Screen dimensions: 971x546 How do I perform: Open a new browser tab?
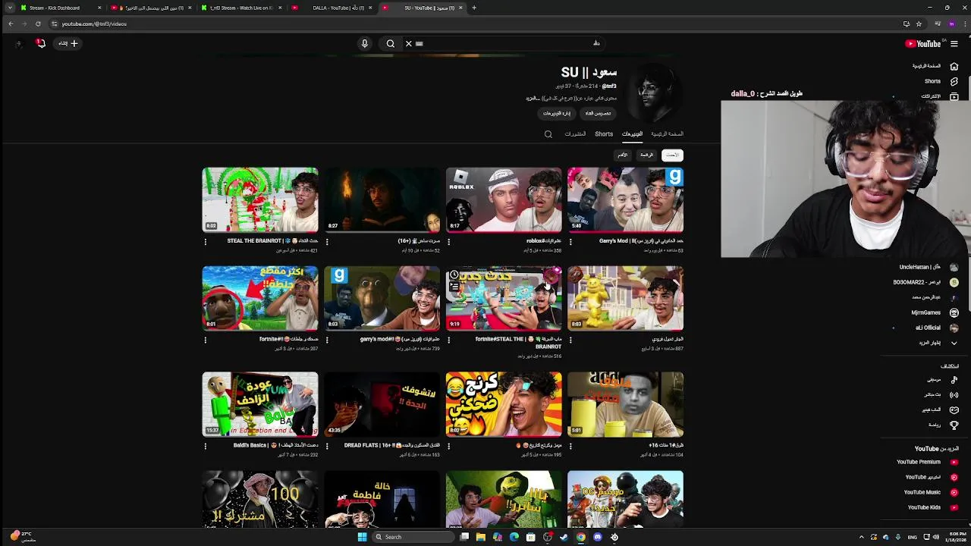click(x=474, y=8)
